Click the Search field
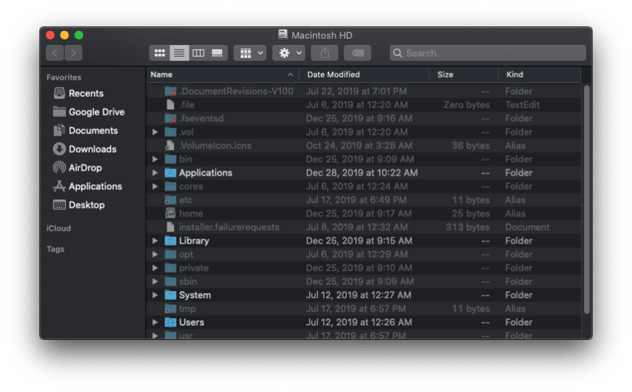The image size is (632, 392). click(x=488, y=53)
